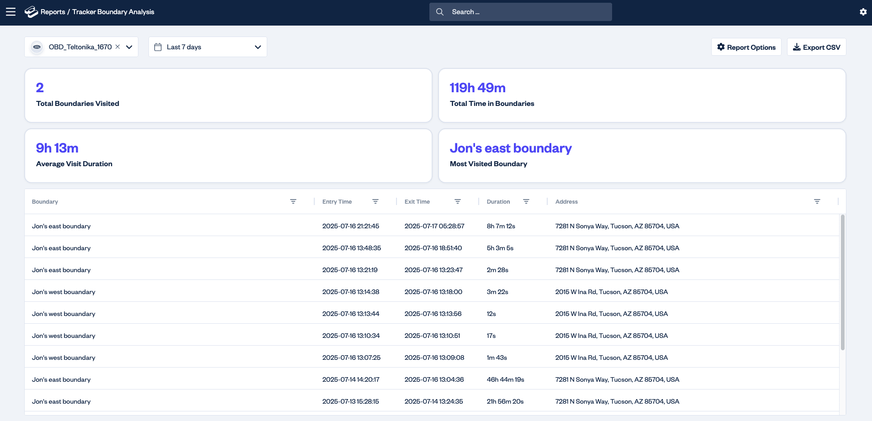Screen dimensions: 872x421
Task: Sort by the Entry Time column header
Action: tap(337, 202)
